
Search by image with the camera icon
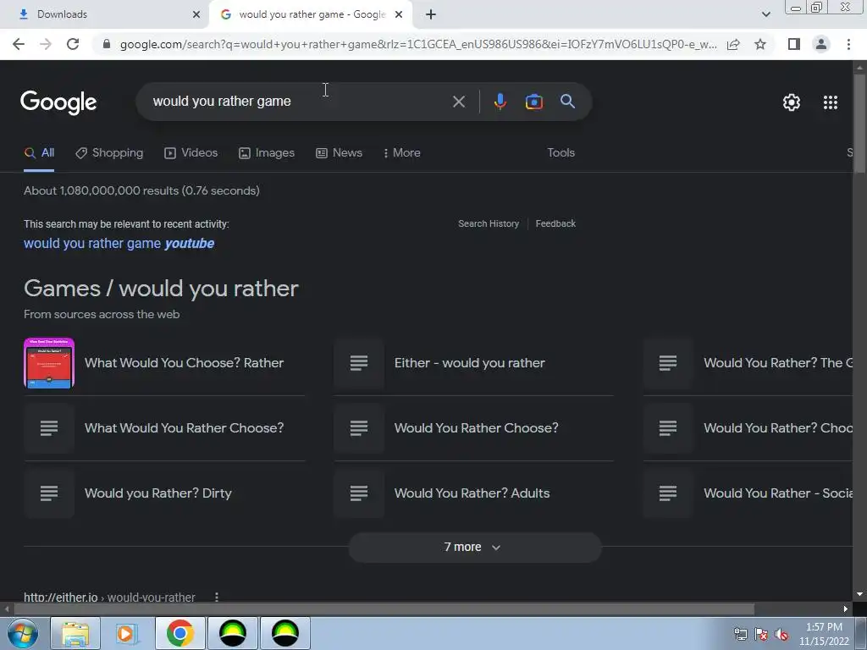533,102
